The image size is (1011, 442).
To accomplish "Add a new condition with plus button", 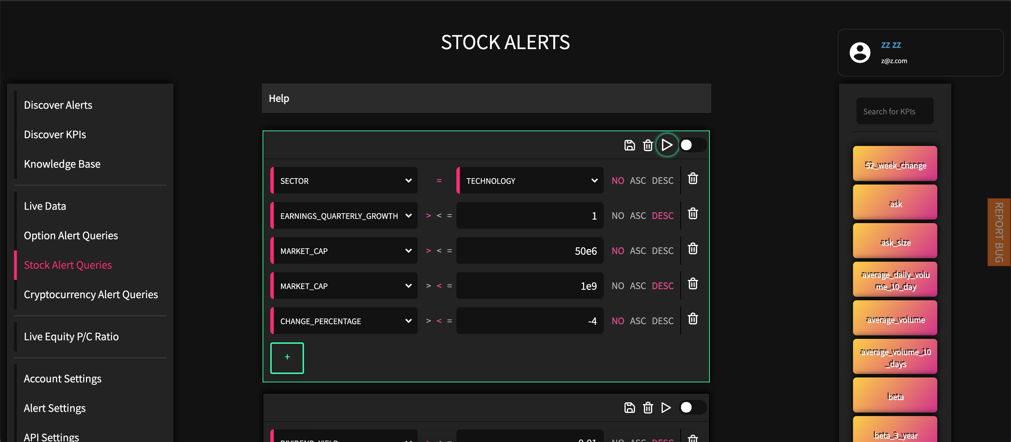I will point(287,358).
